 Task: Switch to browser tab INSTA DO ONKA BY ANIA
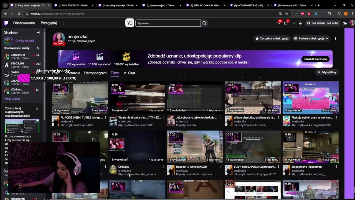[205, 5]
